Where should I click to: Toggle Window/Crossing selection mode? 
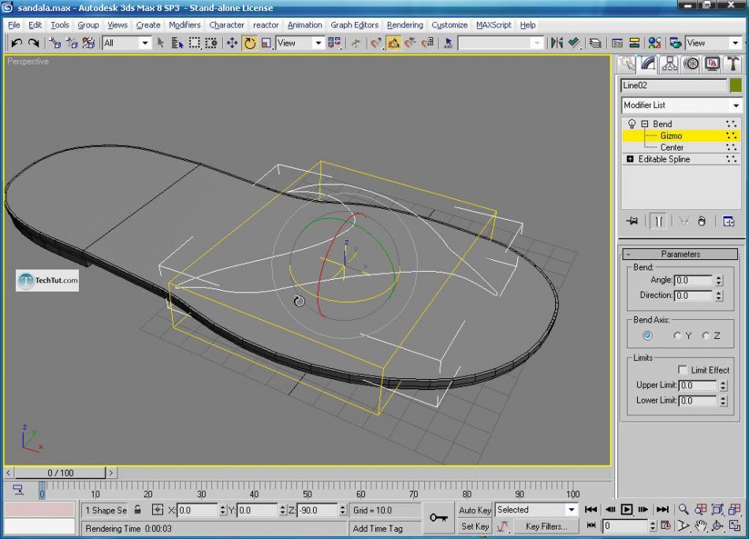point(211,43)
